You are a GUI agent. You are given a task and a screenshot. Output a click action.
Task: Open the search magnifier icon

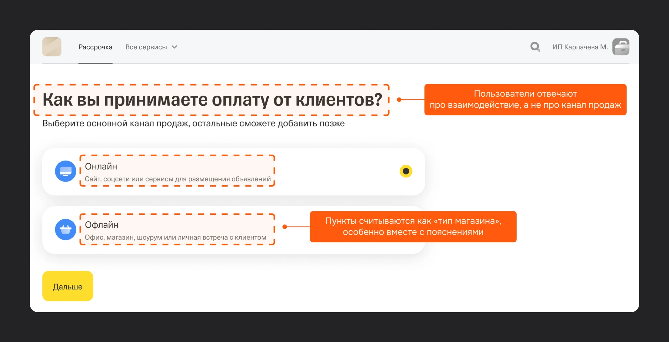point(535,47)
